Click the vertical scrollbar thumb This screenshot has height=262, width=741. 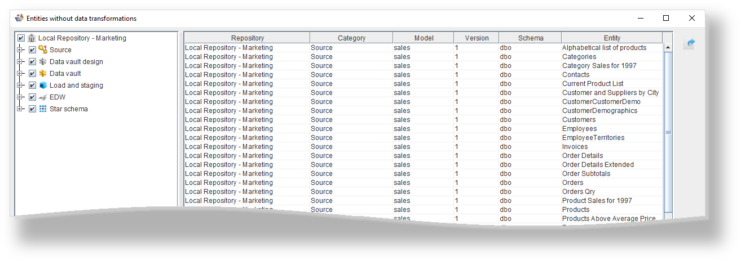[x=668, y=133]
